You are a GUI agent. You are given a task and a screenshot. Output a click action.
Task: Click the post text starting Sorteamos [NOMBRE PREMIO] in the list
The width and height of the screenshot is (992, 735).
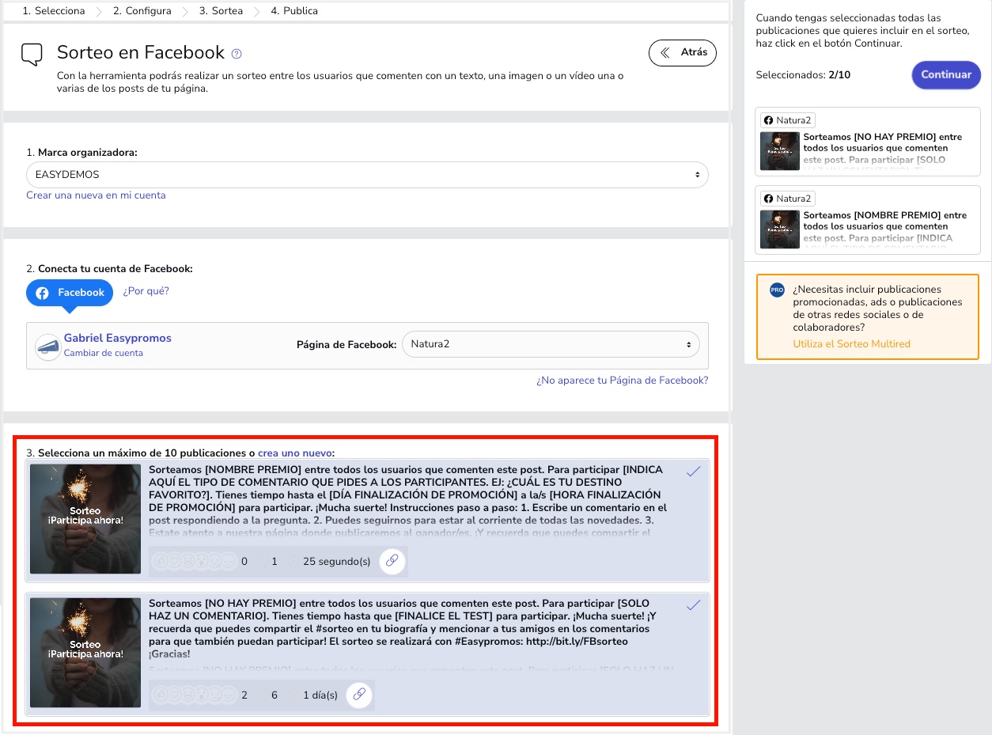pyautogui.click(x=408, y=501)
